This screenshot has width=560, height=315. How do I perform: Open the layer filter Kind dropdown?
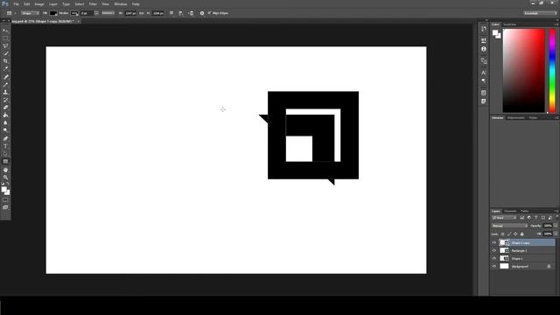(x=504, y=218)
